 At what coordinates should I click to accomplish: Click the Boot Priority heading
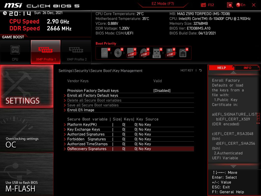(x=106, y=43)
